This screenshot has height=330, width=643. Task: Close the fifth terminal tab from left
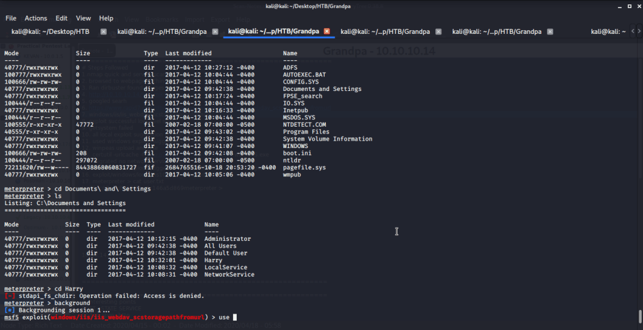(550, 31)
